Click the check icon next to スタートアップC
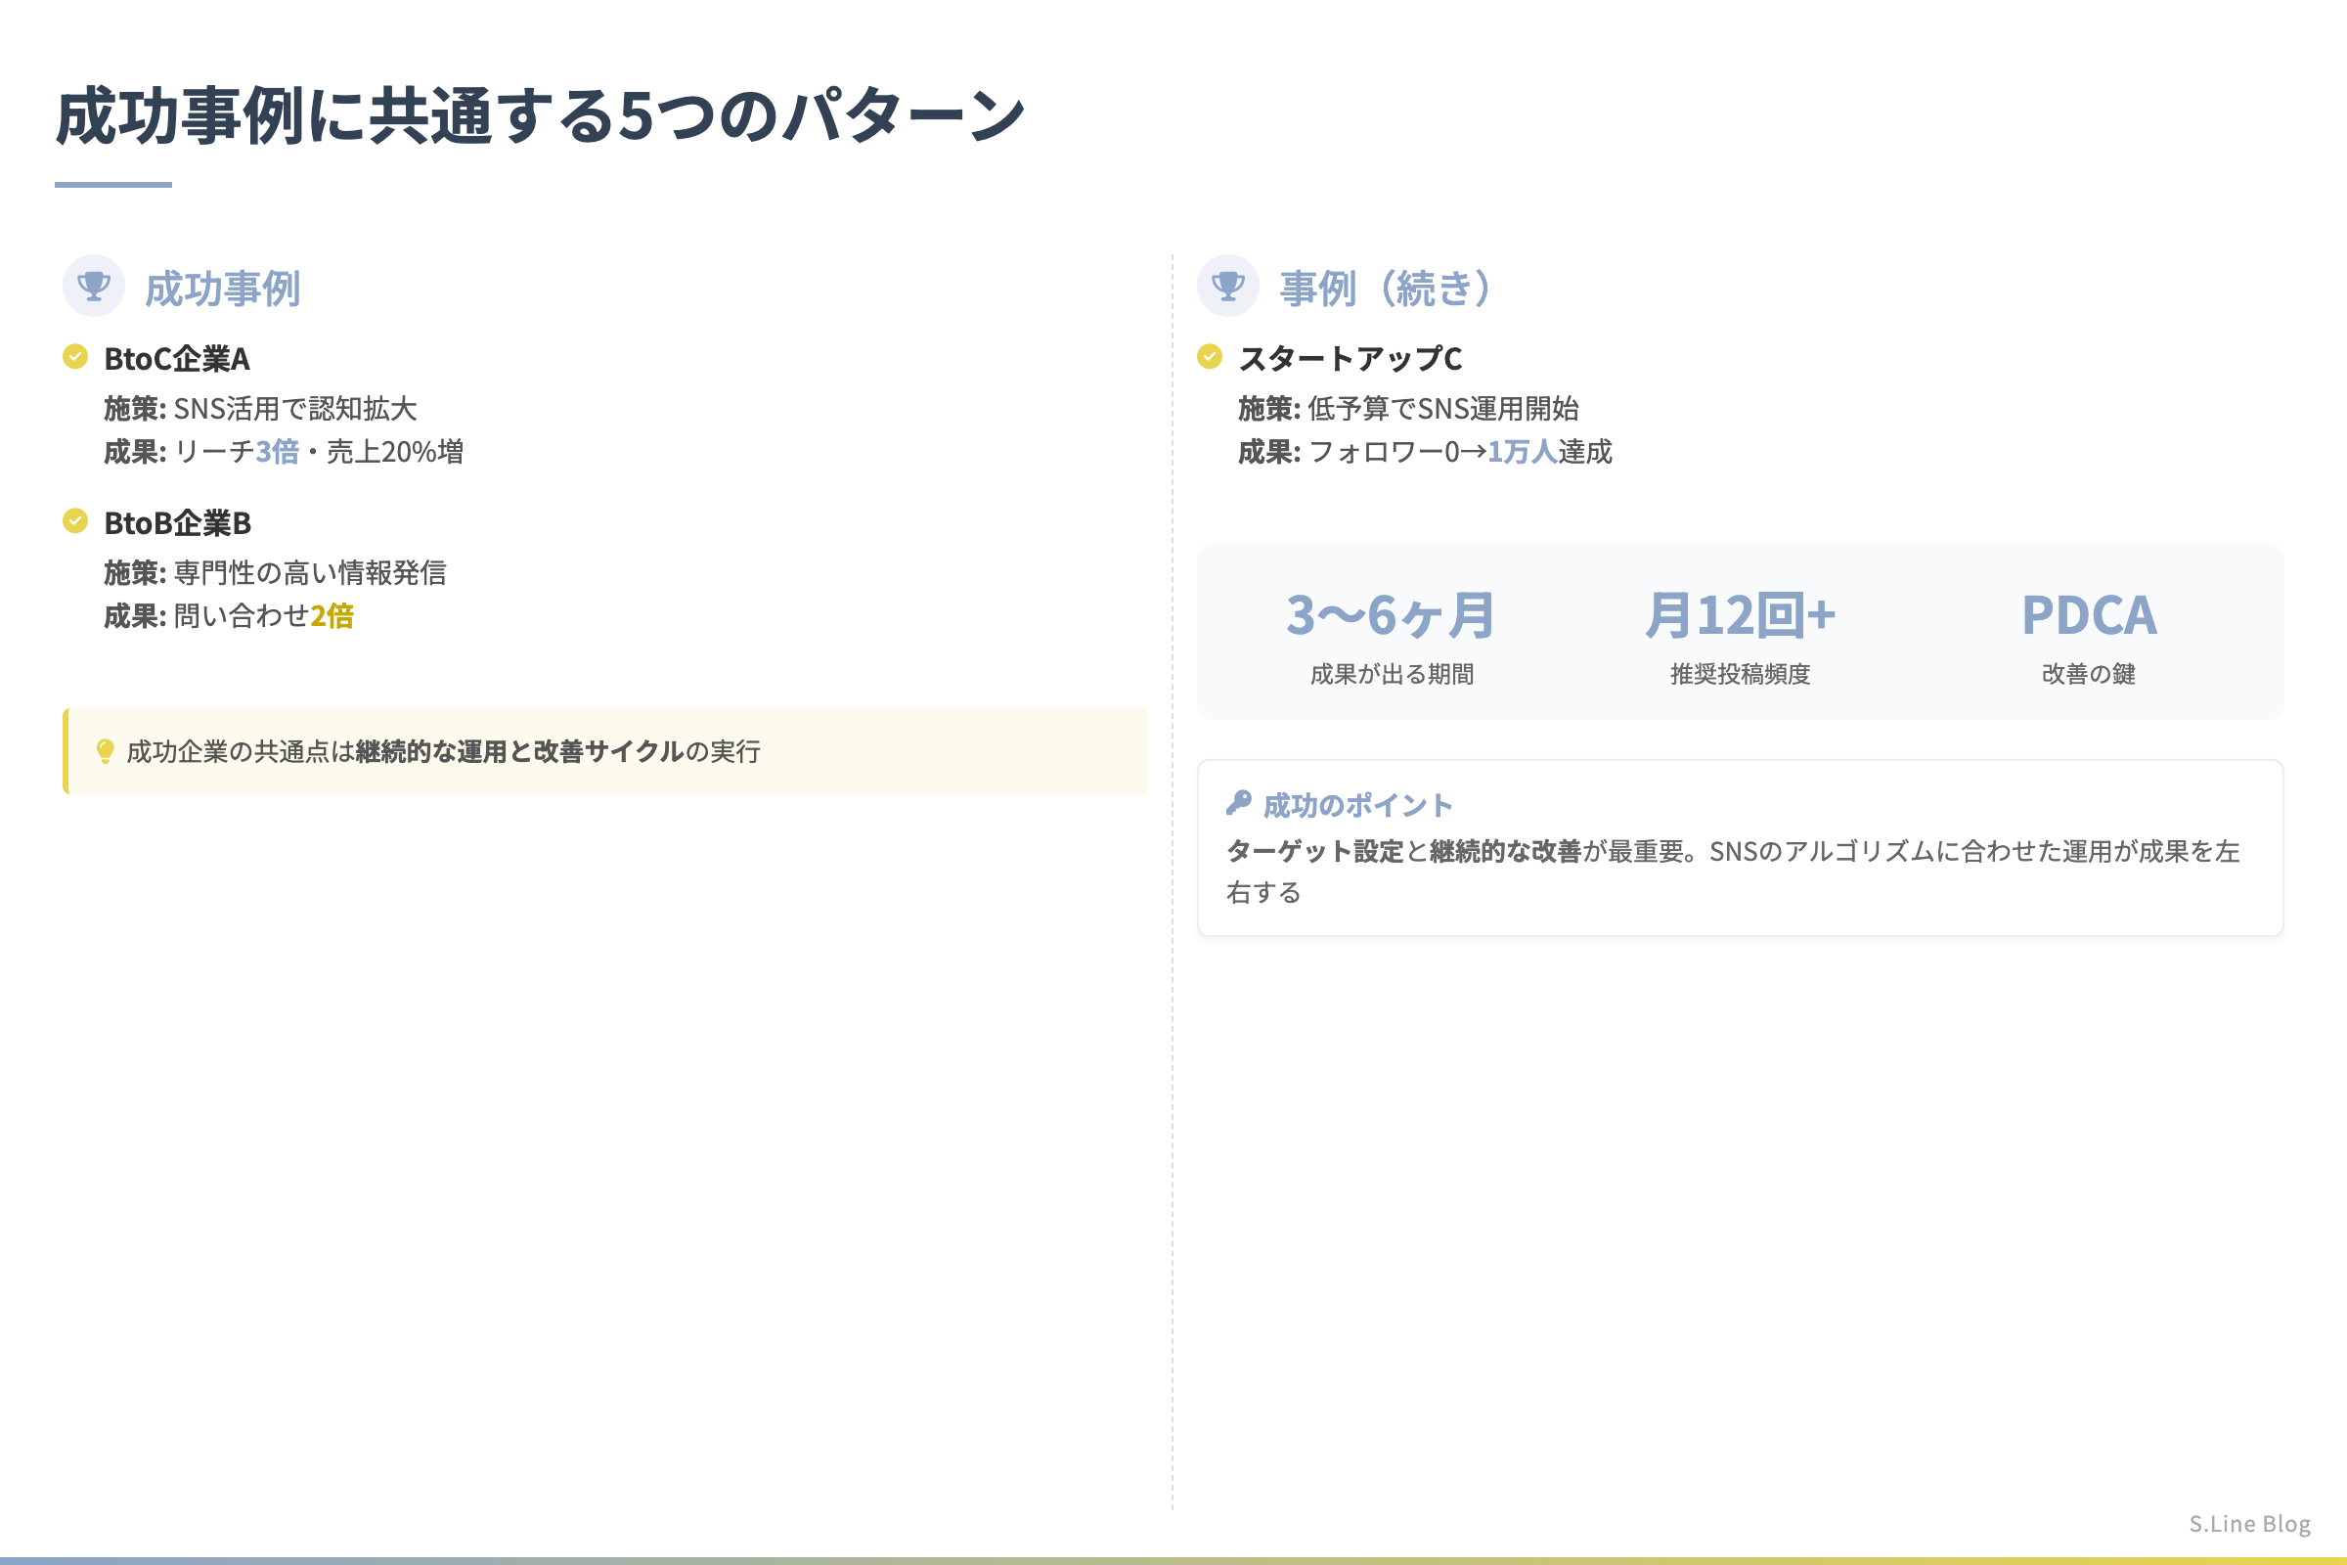This screenshot has width=2347, height=1565. coord(1210,356)
